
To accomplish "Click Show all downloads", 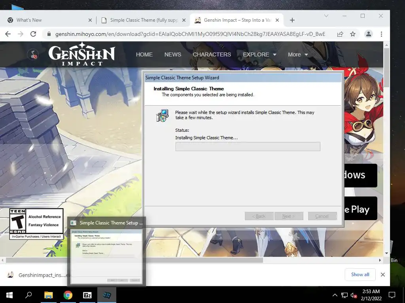I will click(360, 275).
